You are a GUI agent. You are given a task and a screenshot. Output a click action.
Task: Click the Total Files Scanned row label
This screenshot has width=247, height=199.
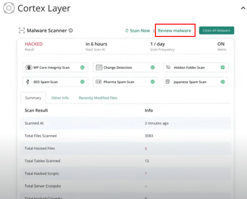(41, 136)
